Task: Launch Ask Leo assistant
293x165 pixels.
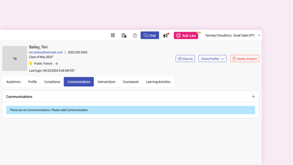Action: [x=186, y=35]
